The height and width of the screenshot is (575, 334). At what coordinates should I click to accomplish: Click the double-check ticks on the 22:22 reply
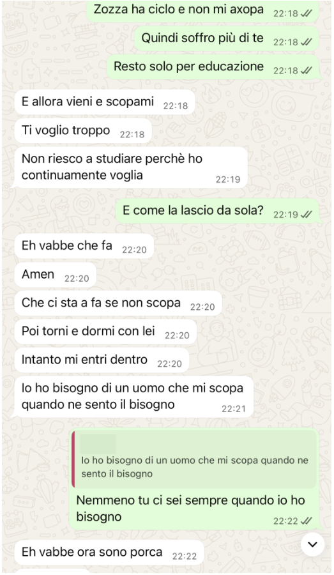pyautogui.click(x=306, y=521)
